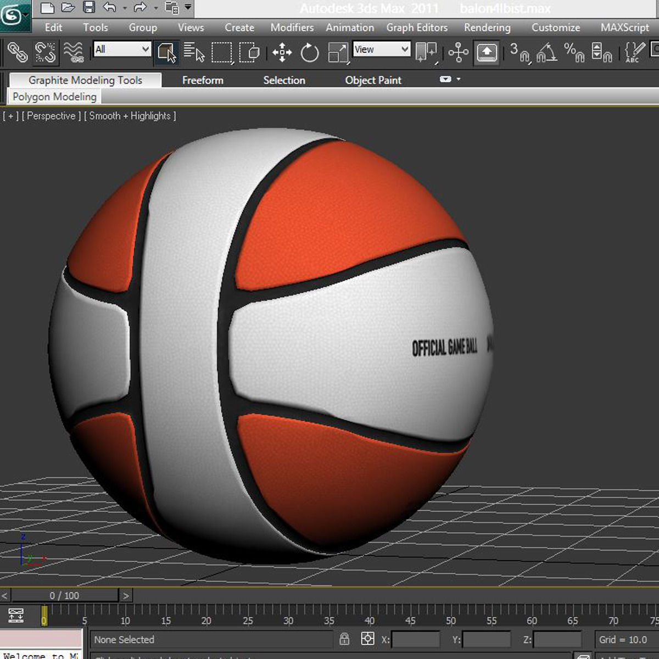Image resolution: width=659 pixels, height=659 pixels.
Task: Click the Y coordinate input field
Action: [487, 639]
